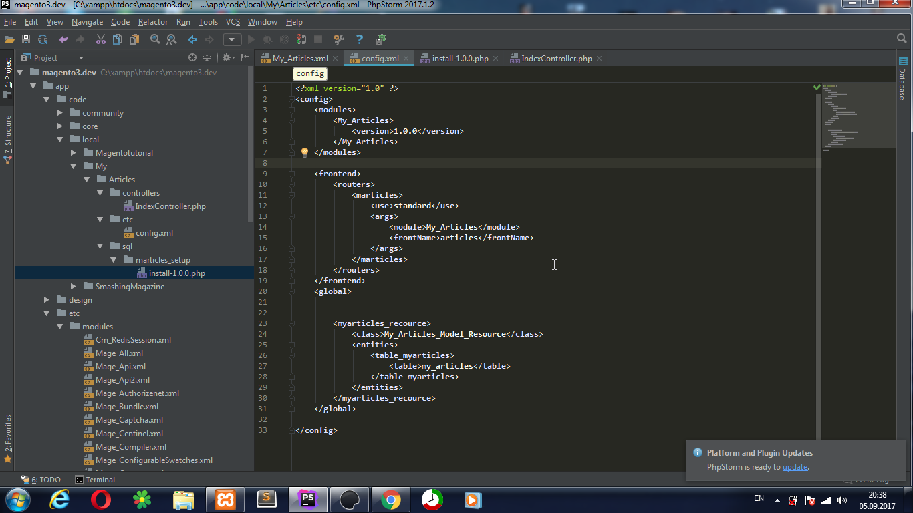Click the Save All toolbar icon
The image size is (913, 513).
26,39
